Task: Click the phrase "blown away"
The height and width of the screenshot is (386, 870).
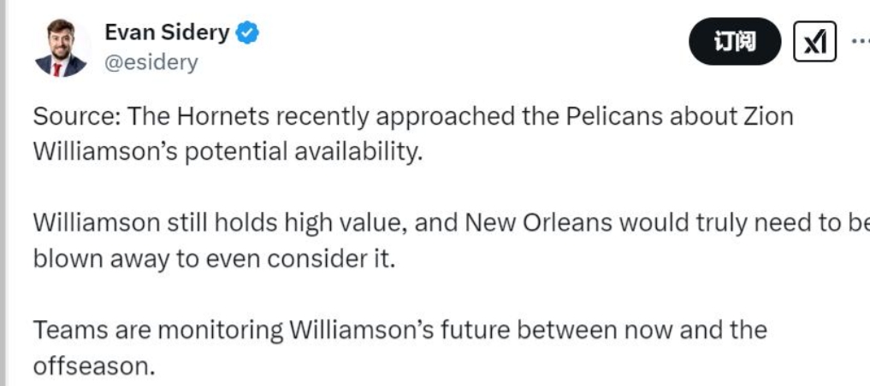Action: [100, 259]
